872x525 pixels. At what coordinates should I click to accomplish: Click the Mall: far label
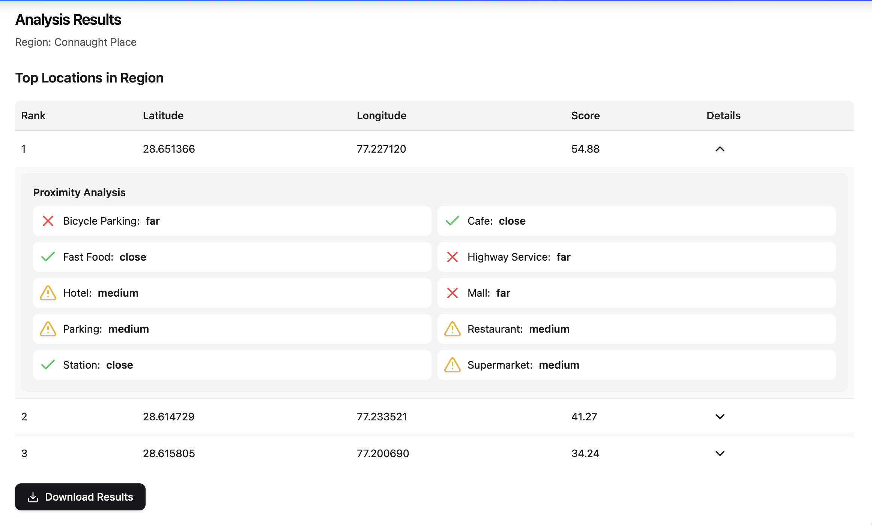[x=489, y=293]
